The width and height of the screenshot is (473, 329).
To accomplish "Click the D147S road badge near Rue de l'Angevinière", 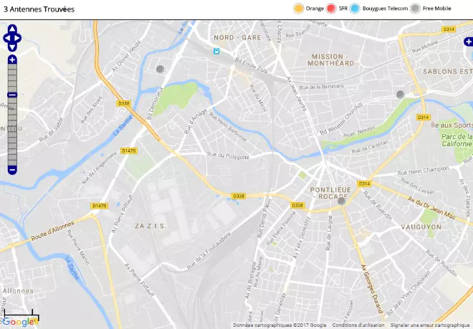I will 129,151.
